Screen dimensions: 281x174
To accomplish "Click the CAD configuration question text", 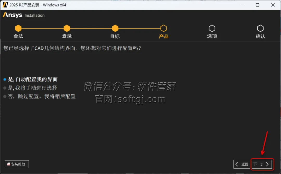I will 72,48.
